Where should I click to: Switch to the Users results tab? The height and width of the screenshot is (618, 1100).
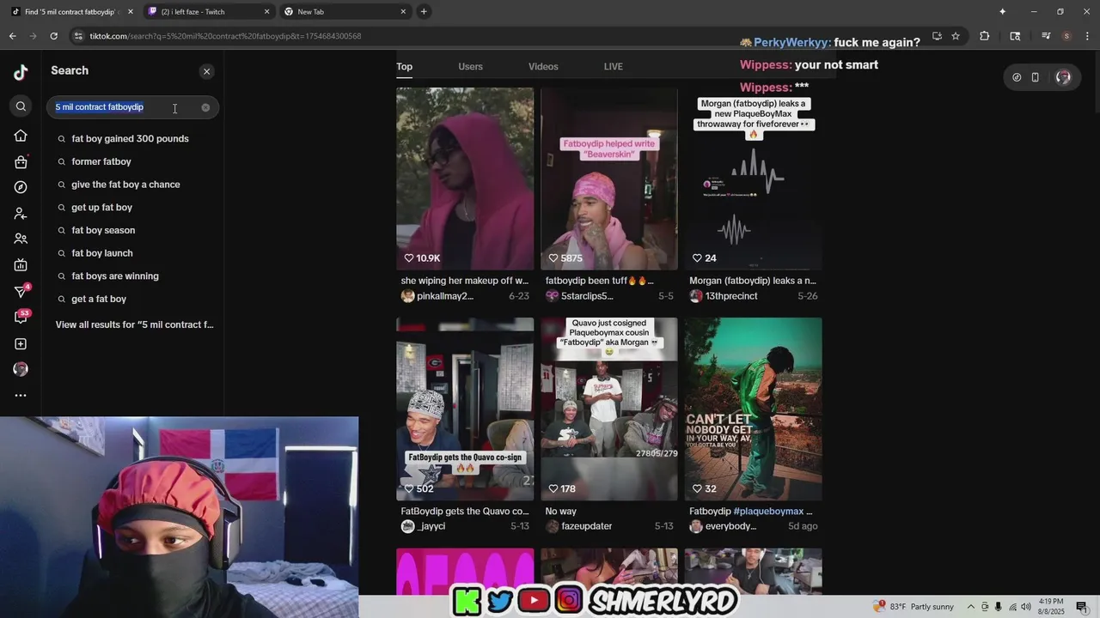click(x=470, y=66)
